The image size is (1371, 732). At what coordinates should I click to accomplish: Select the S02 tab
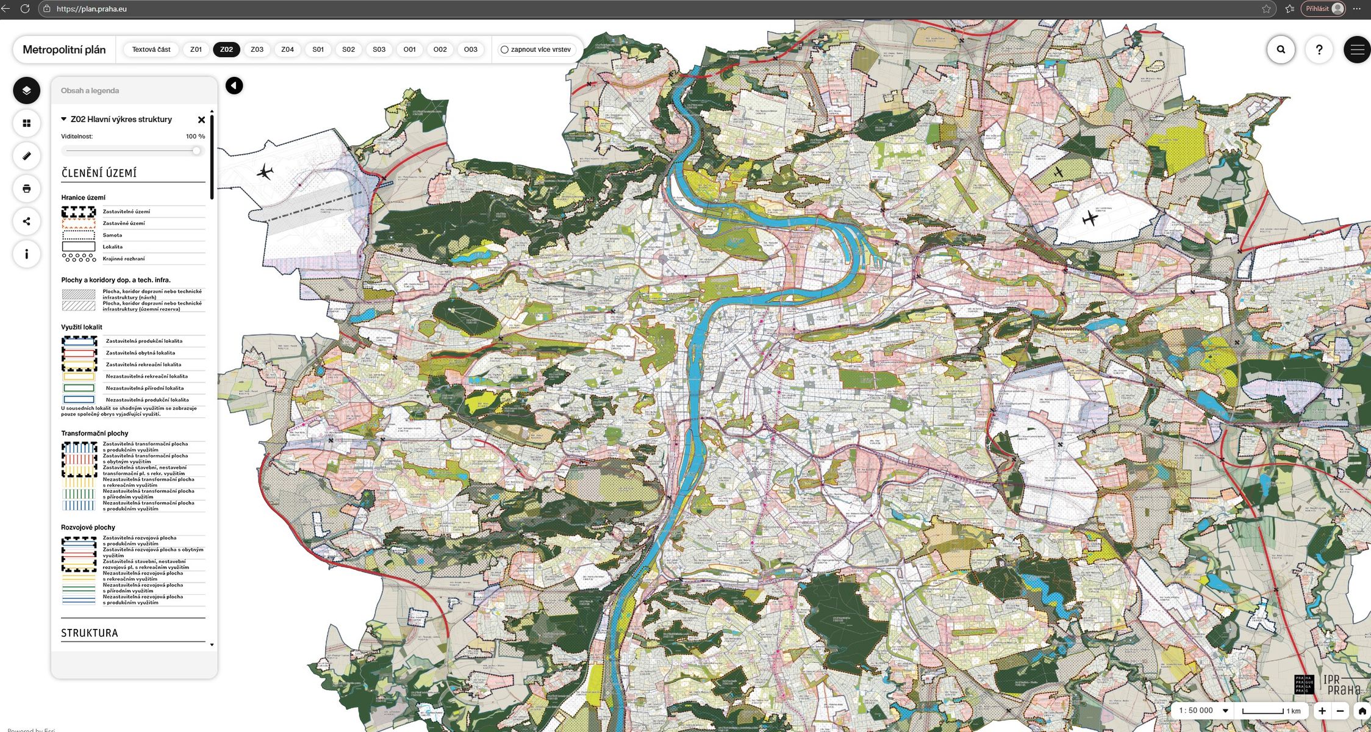coord(348,49)
